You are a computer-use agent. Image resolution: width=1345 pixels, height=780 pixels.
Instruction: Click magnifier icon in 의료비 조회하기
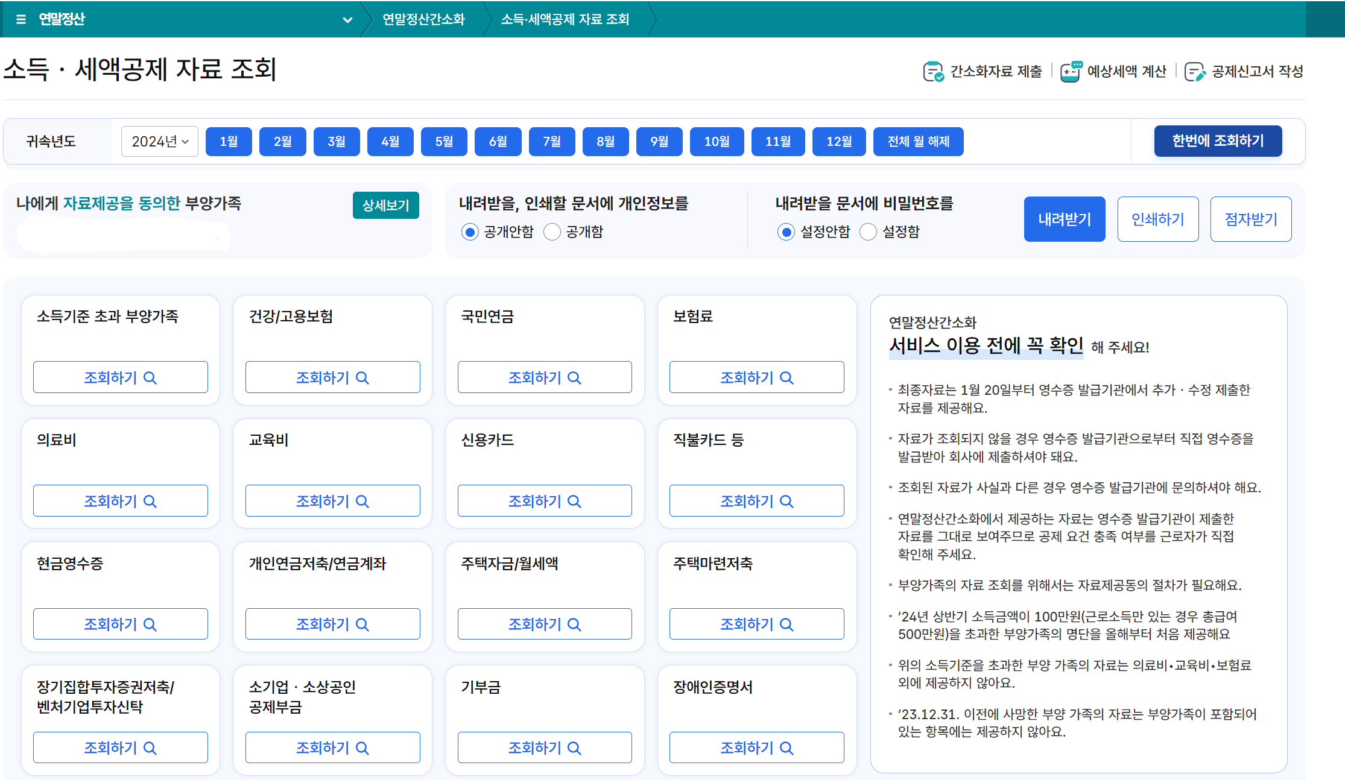pos(150,502)
